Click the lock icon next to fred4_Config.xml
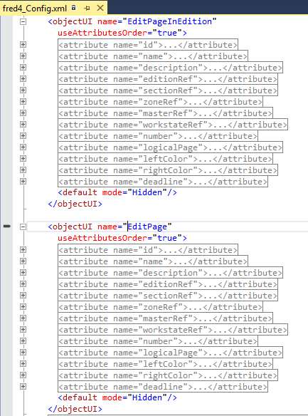 click(74, 8)
